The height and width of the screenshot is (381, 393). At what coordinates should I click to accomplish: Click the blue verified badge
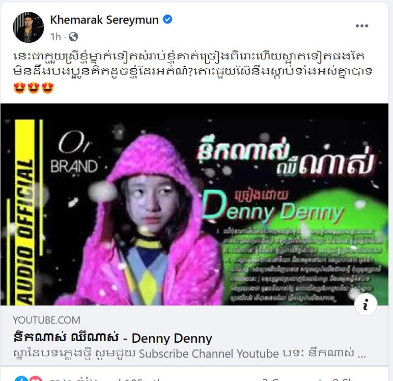coord(168,19)
